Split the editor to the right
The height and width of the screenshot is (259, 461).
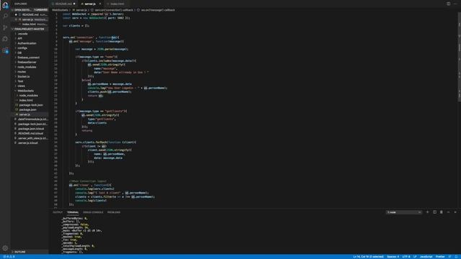(x=448, y=4)
